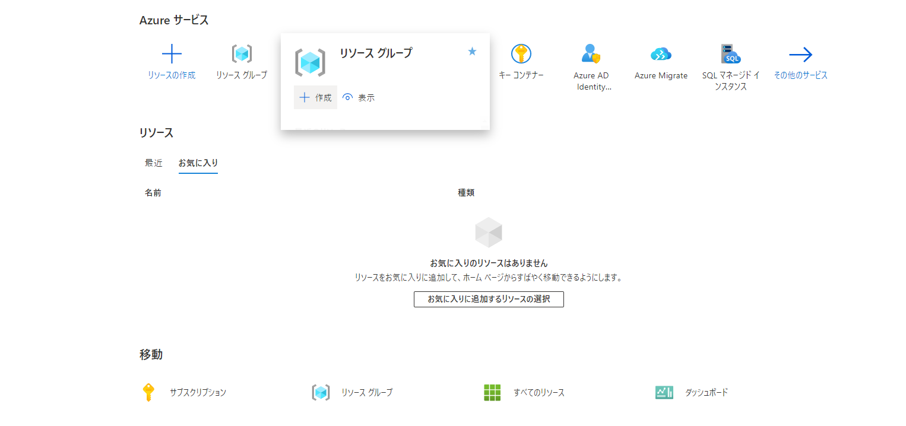Click the plus icon for リソースの作成
The height and width of the screenshot is (426, 906).
tap(172, 54)
